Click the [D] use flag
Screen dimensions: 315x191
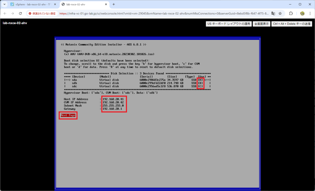[x=200, y=83]
